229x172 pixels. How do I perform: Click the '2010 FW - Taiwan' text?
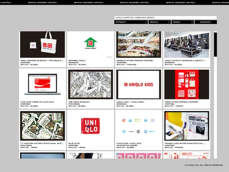[x=174, y=106]
